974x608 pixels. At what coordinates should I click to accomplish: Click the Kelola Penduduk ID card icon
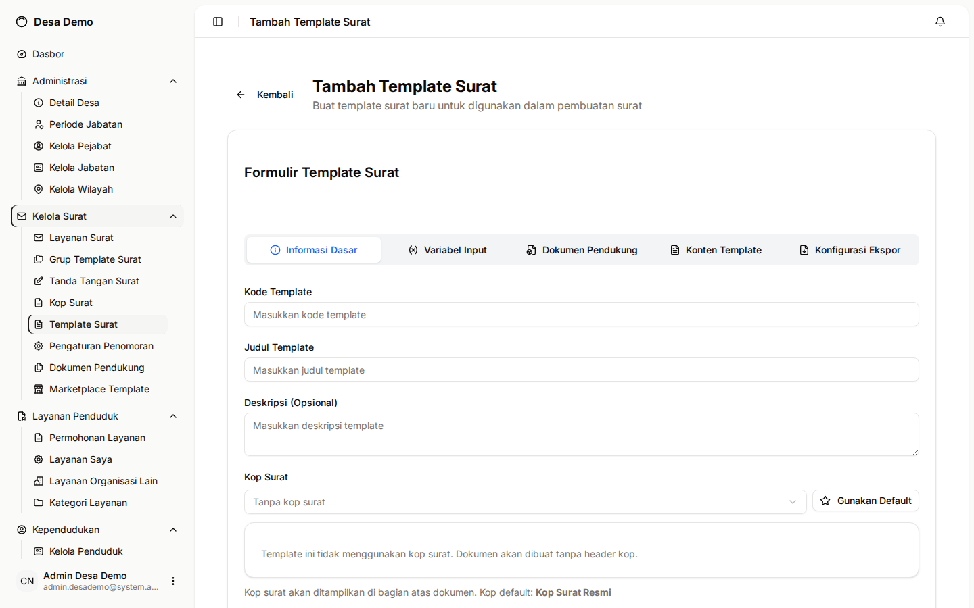pos(39,551)
